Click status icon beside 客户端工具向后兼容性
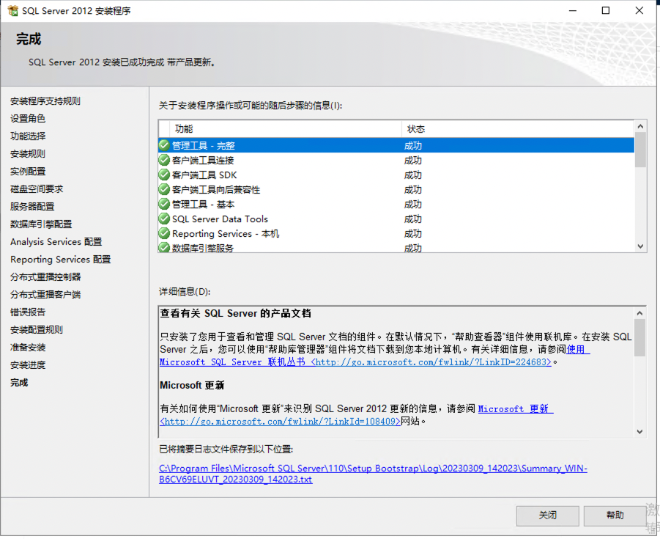660x539 pixels. pyautogui.click(x=164, y=189)
